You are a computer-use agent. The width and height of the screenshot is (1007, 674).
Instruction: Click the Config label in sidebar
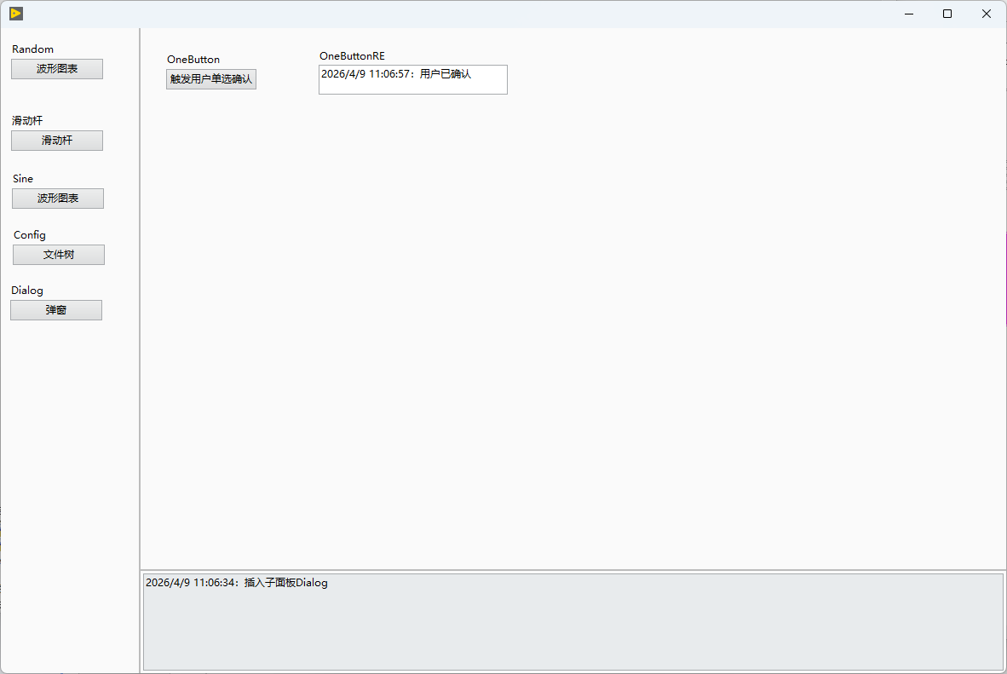[30, 235]
